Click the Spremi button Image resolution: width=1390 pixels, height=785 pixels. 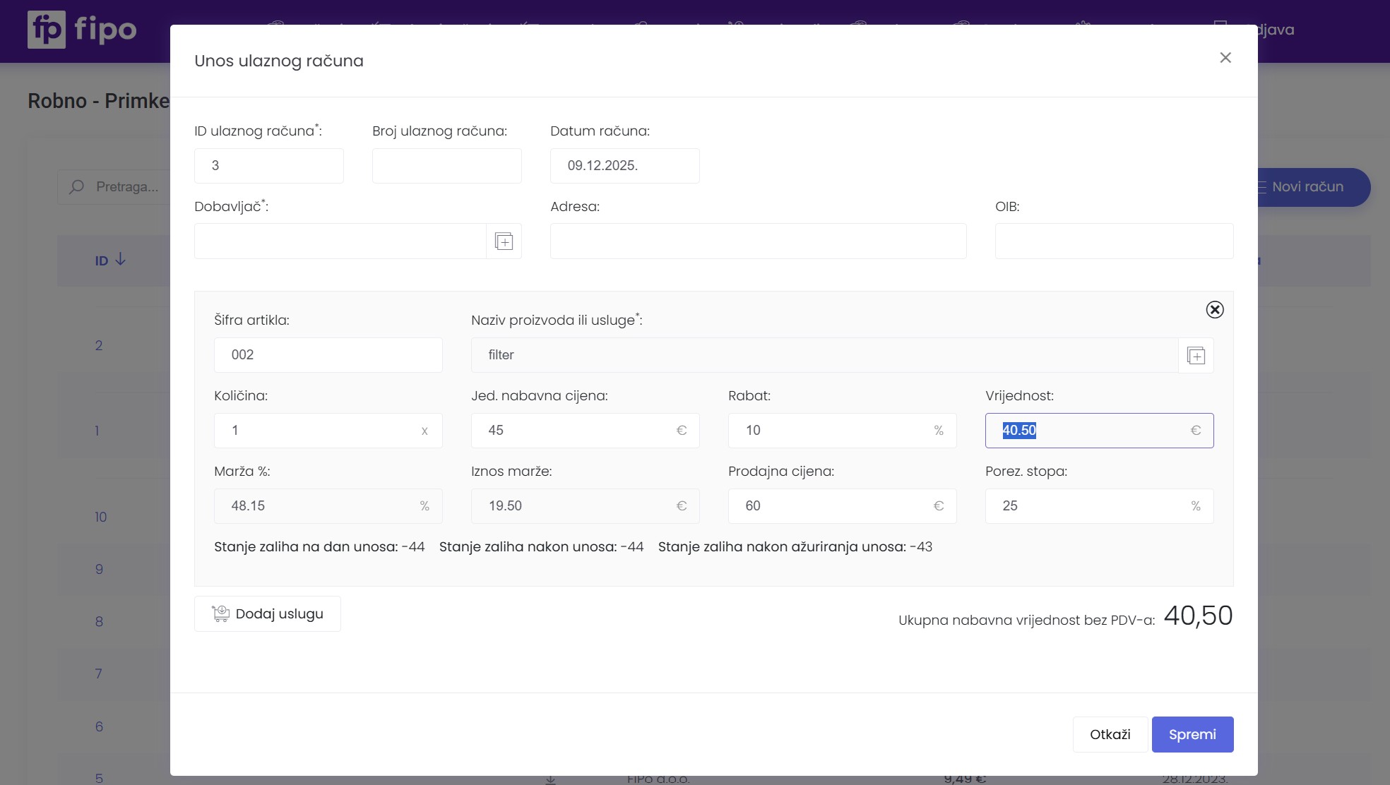pos(1192,734)
